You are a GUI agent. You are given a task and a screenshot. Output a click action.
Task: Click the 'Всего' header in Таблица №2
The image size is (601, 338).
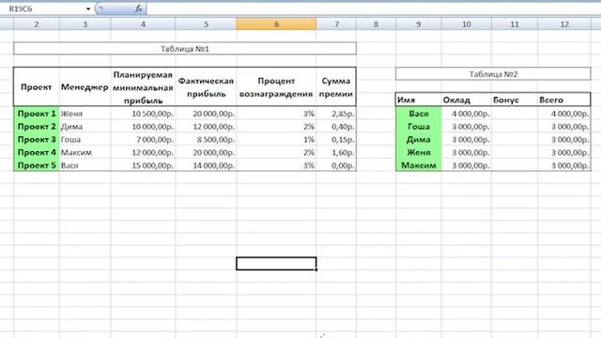(x=564, y=100)
